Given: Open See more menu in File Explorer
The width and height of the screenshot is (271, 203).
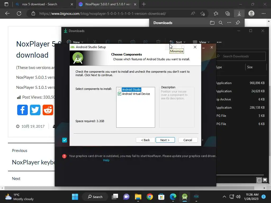Looking at the screenshot, I should pos(219,42).
